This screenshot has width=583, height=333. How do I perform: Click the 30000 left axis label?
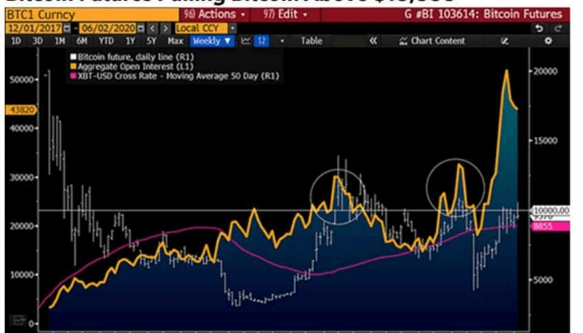(23, 177)
